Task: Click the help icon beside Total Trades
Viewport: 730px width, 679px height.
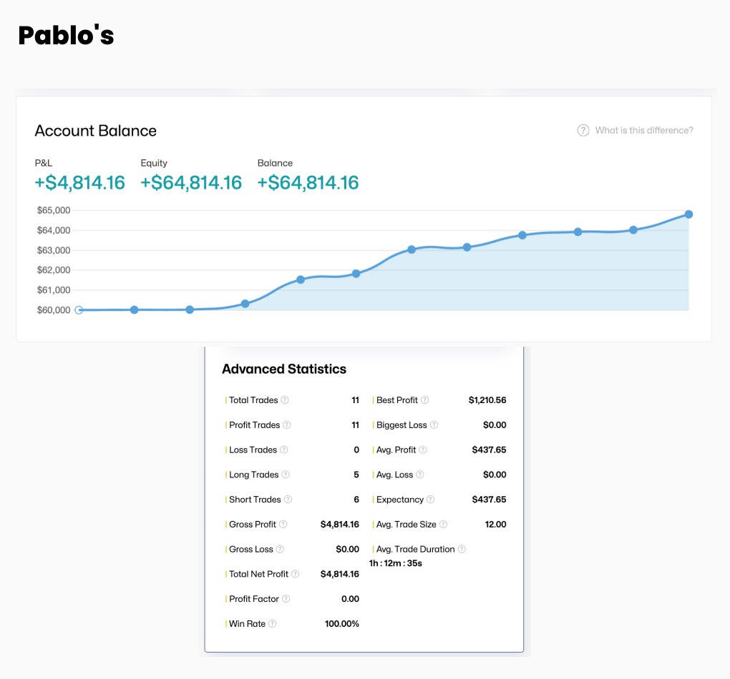Action: click(x=285, y=400)
